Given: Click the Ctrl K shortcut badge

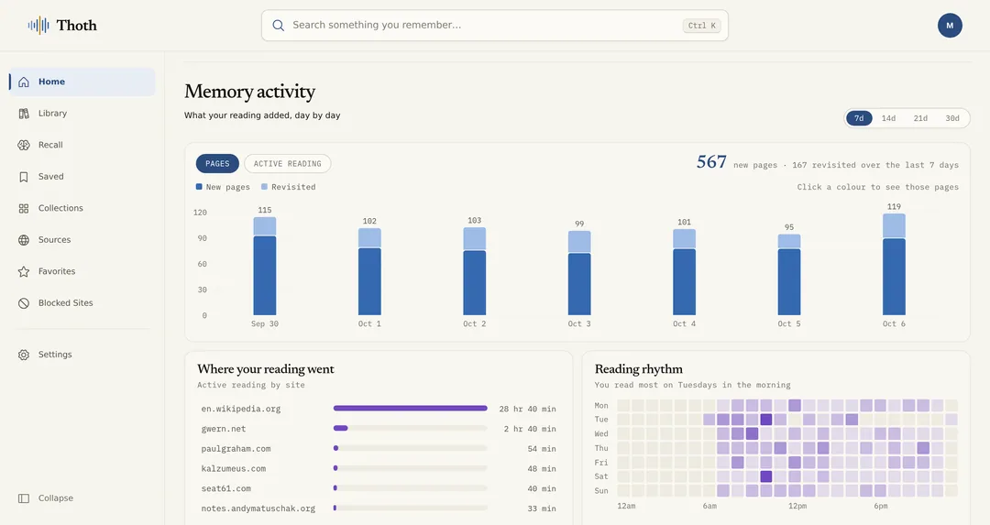Looking at the screenshot, I should click(x=701, y=26).
